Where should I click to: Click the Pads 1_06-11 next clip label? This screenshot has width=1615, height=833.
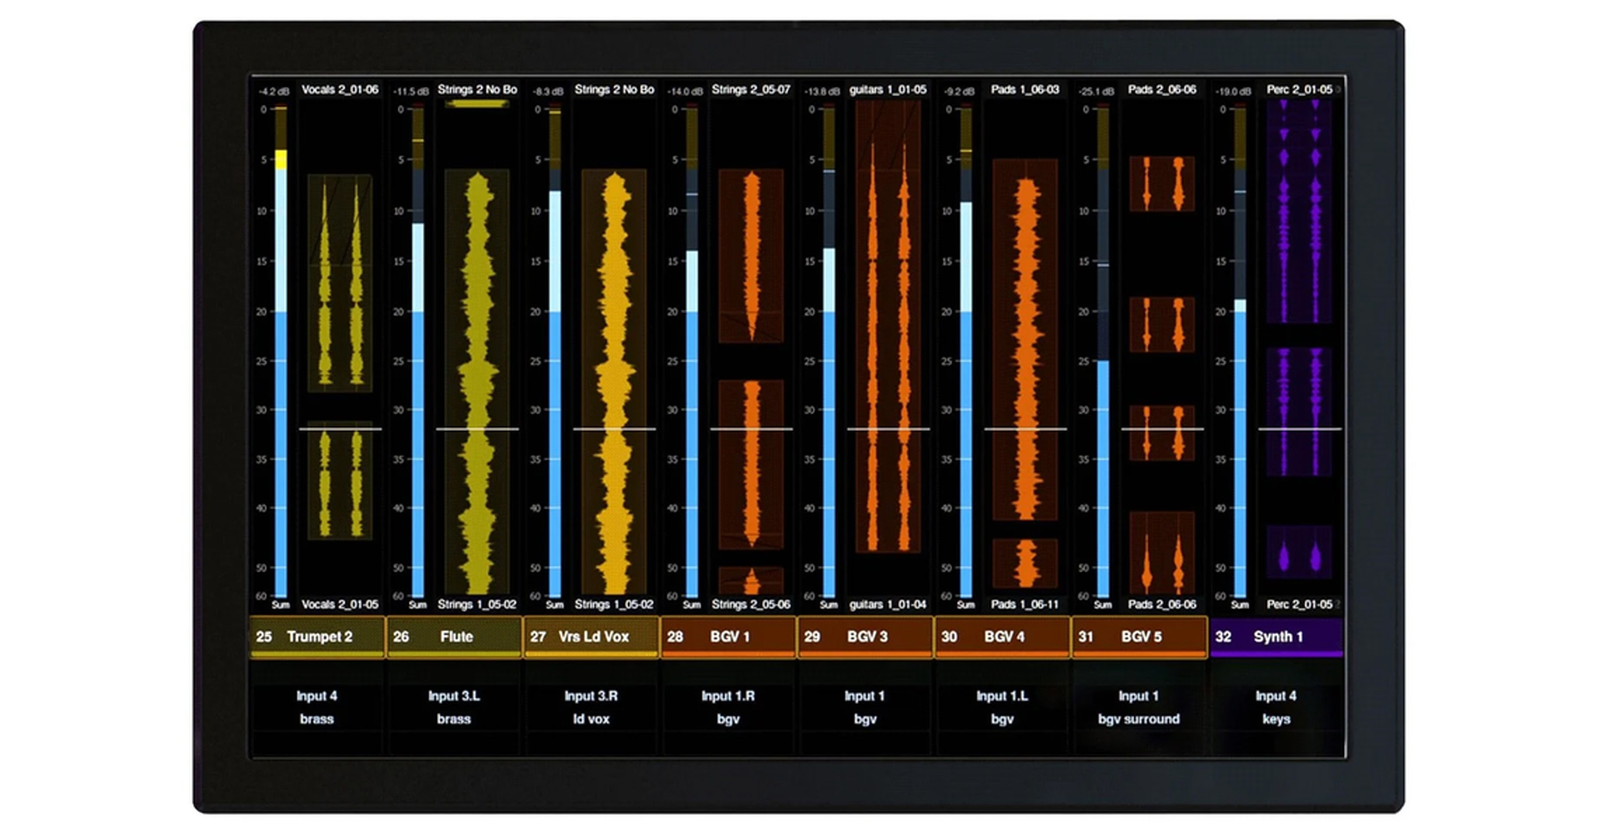1025,605
